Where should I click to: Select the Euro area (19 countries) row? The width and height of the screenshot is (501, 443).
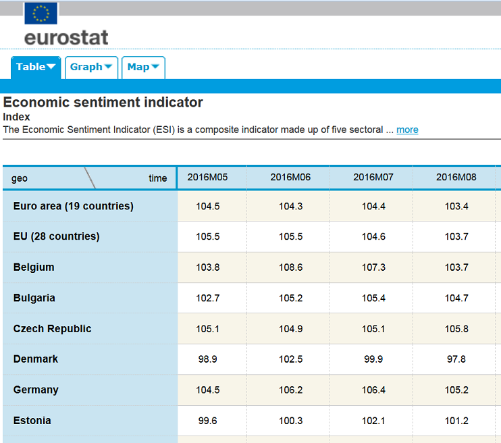tap(74, 206)
